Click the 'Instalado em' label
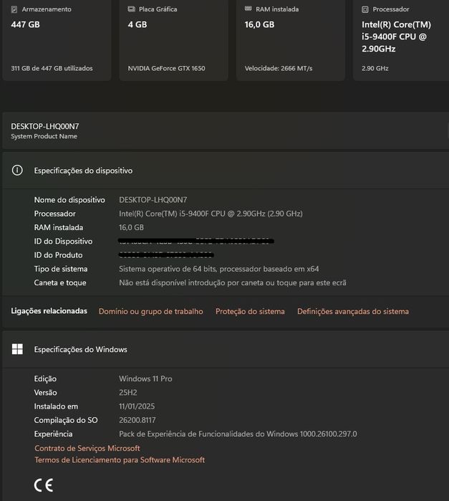 tap(56, 406)
